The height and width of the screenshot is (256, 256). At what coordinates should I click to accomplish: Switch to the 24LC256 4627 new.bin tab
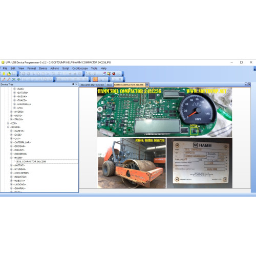pyautogui.click(x=92, y=85)
